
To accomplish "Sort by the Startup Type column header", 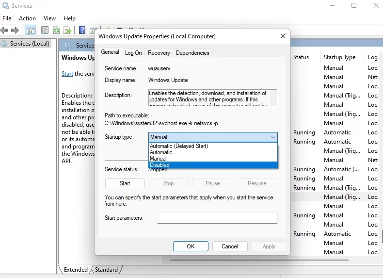I will pyautogui.click(x=339, y=57).
